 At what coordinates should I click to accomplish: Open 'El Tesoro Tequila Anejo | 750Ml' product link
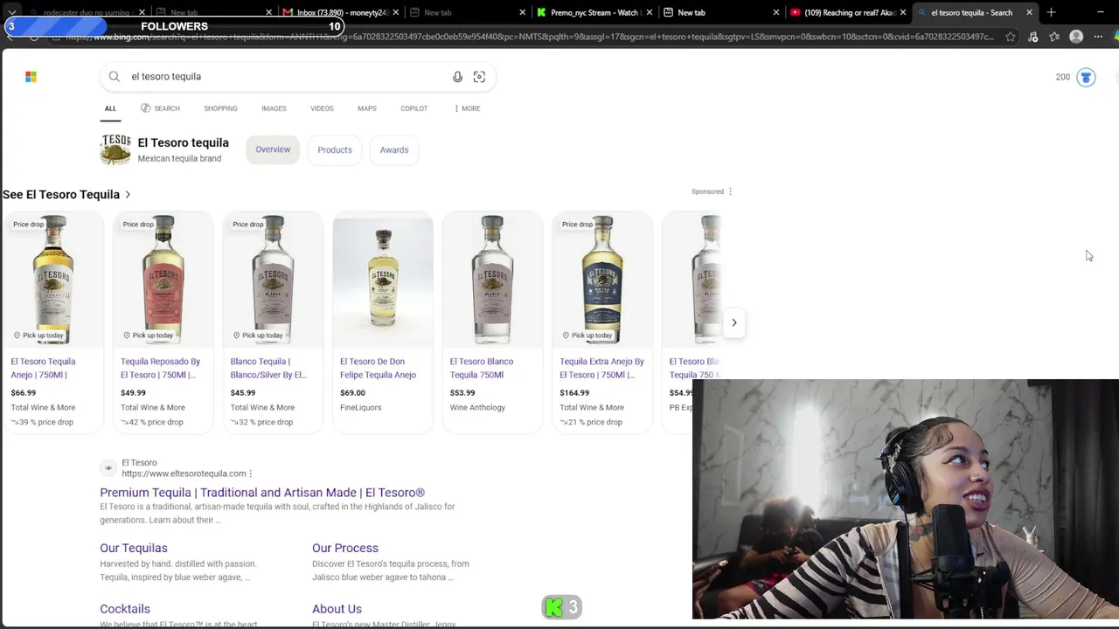[x=43, y=368]
